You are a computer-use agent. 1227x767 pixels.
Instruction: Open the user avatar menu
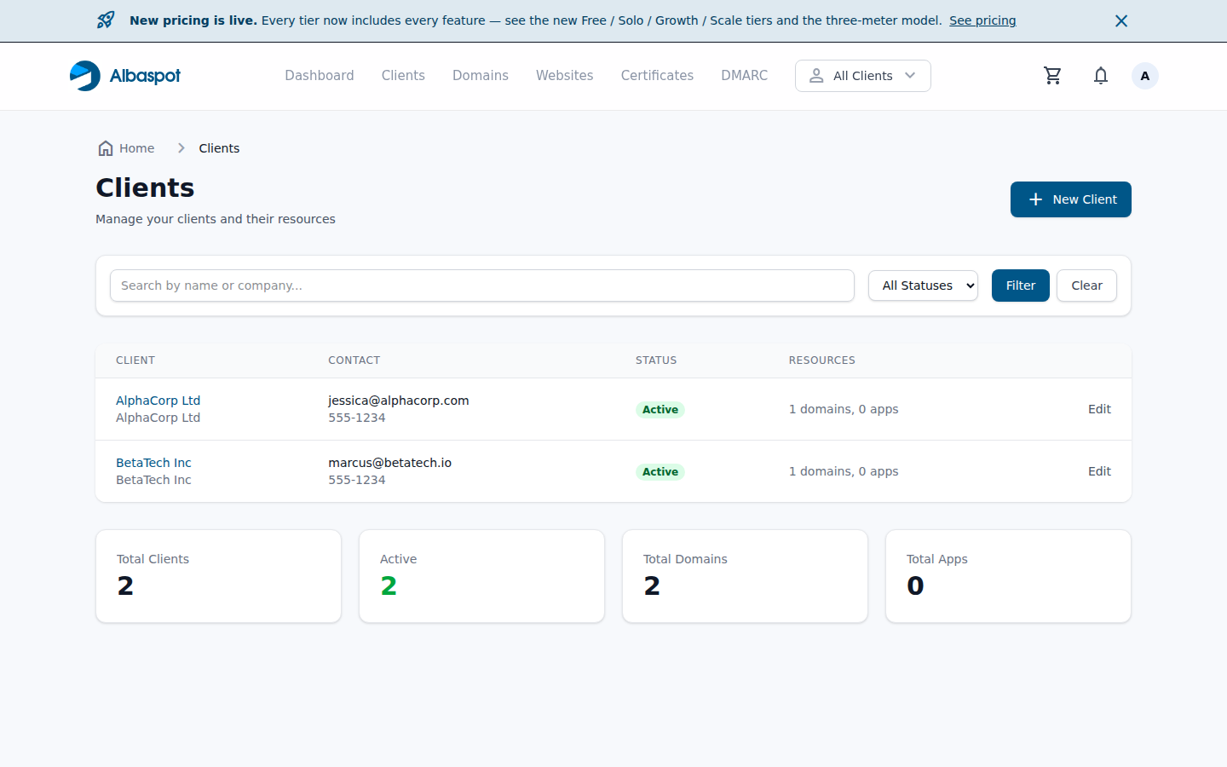pyautogui.click(x=1144, y=76)
